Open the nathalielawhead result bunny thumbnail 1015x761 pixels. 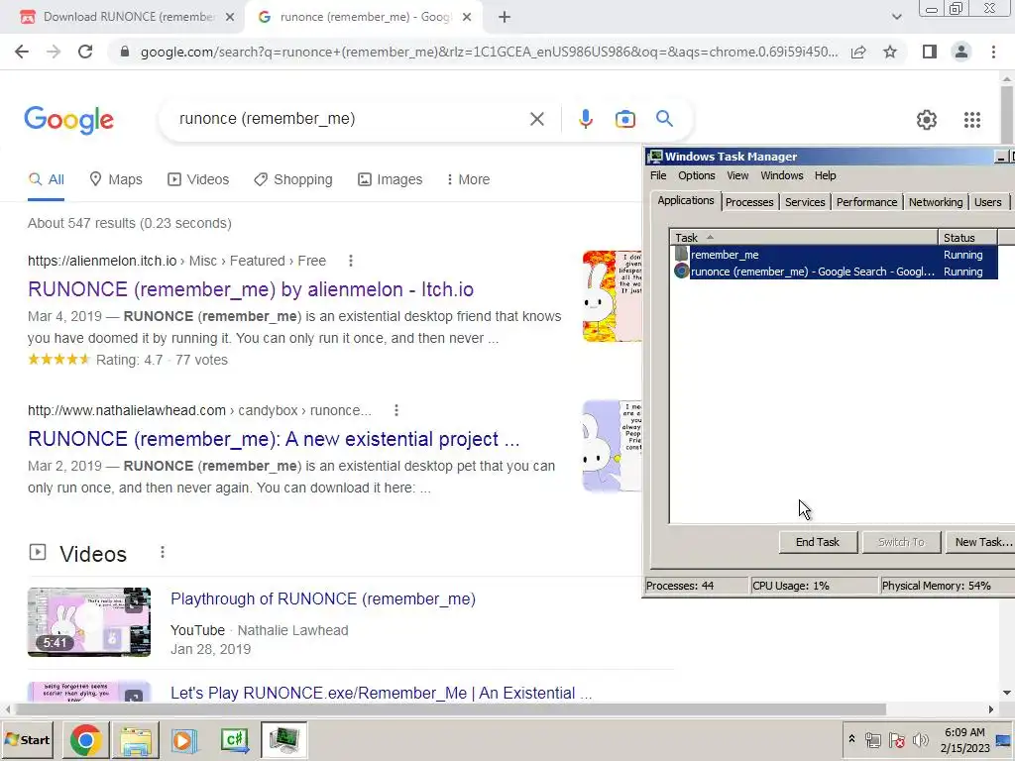(613, 446)
